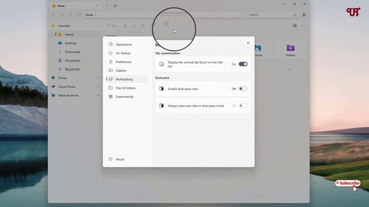The width and height of the screenshot is (369, 207).
Task: Expand the Drives section chevron
Action: point(98,78)
